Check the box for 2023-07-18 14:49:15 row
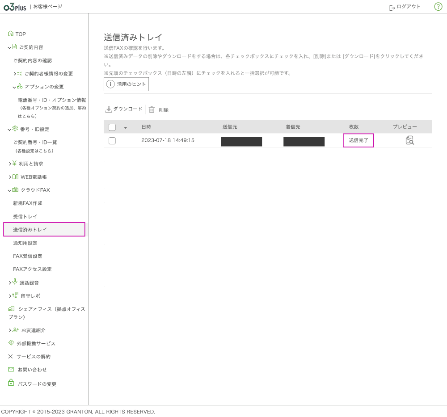This screenshot has height=417, width=447. [x=112, y=140]
